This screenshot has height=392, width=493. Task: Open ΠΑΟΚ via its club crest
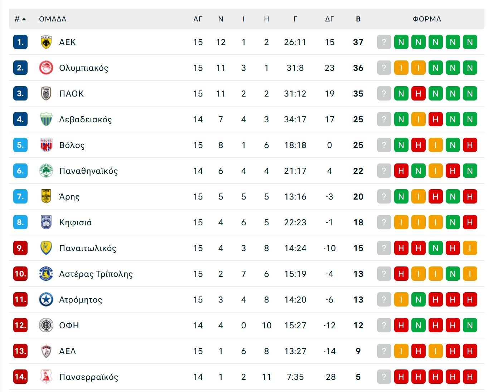tap(46, 93)
